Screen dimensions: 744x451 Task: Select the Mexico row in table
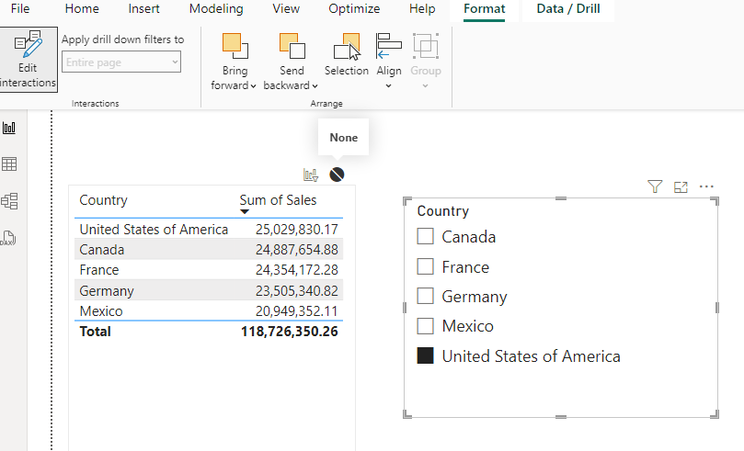coord(209,310)
